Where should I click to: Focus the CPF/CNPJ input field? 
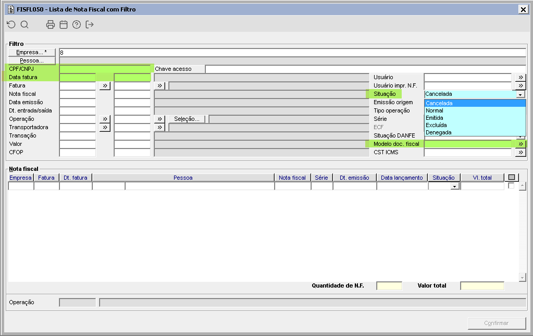pyautogui.click(x=105, y=69)
